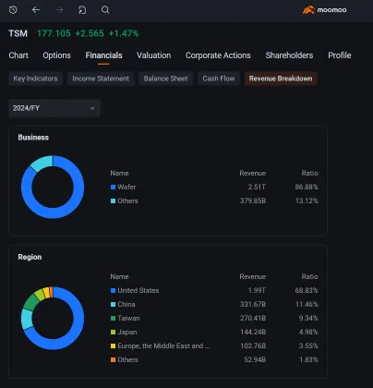Image resolution: width=373 pixels, height=388 pixels.
Task: Click the TSM ticker symbol
Action: [18, 33]
